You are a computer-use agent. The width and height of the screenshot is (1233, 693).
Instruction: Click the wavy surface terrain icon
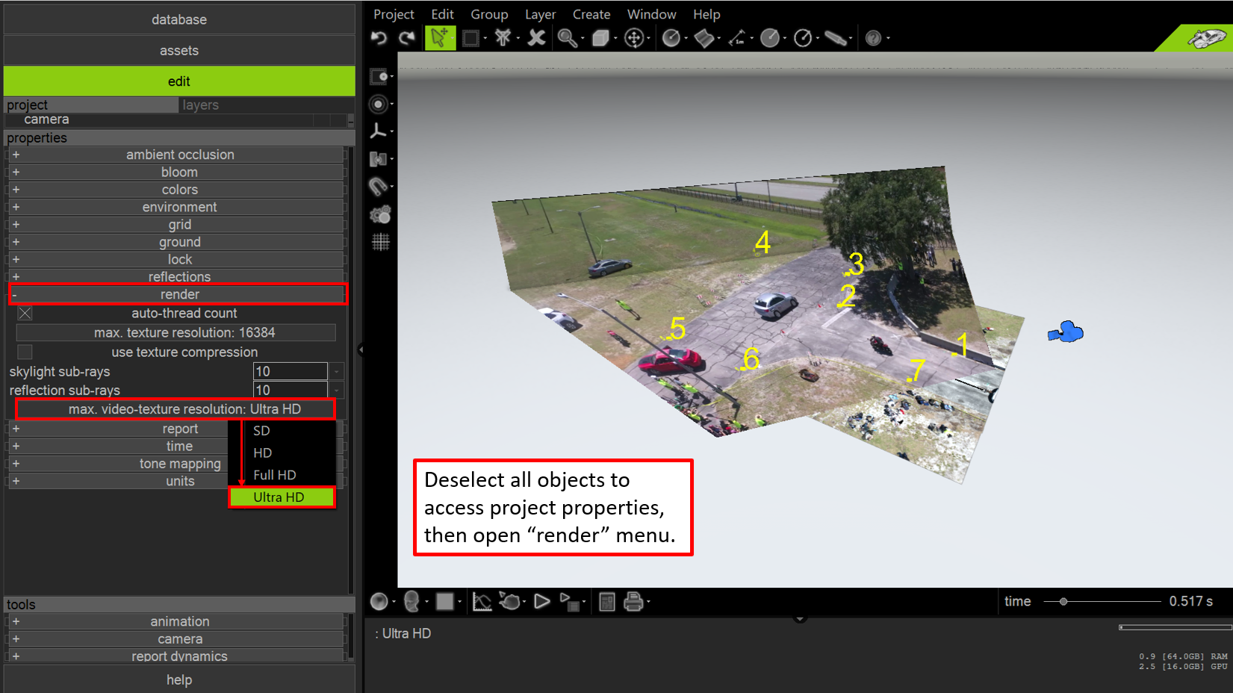pos(704,38)
